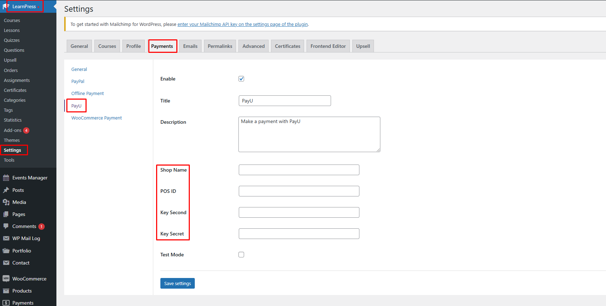This screenshot has height=306, width=606.
Task: Open Statistics in LearnPress menu
Action: pyautogui.click(x=13, y=120)
